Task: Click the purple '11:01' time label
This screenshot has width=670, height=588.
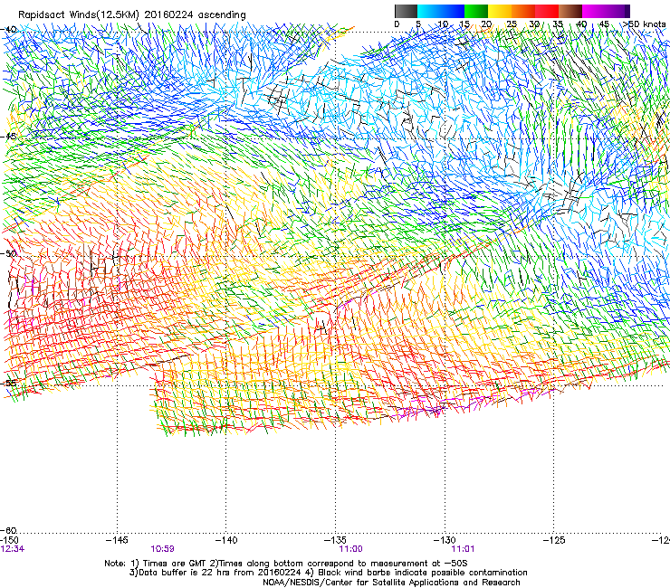Action: pyautogui.click(x=463, y=549)
